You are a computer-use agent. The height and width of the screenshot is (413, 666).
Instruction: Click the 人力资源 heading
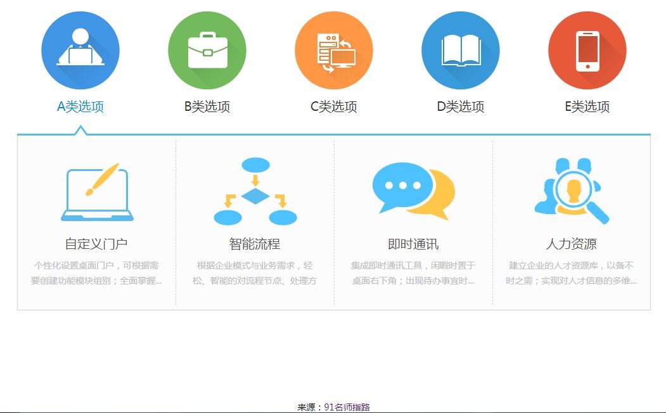pyautogui.click(x=572, y=244)
